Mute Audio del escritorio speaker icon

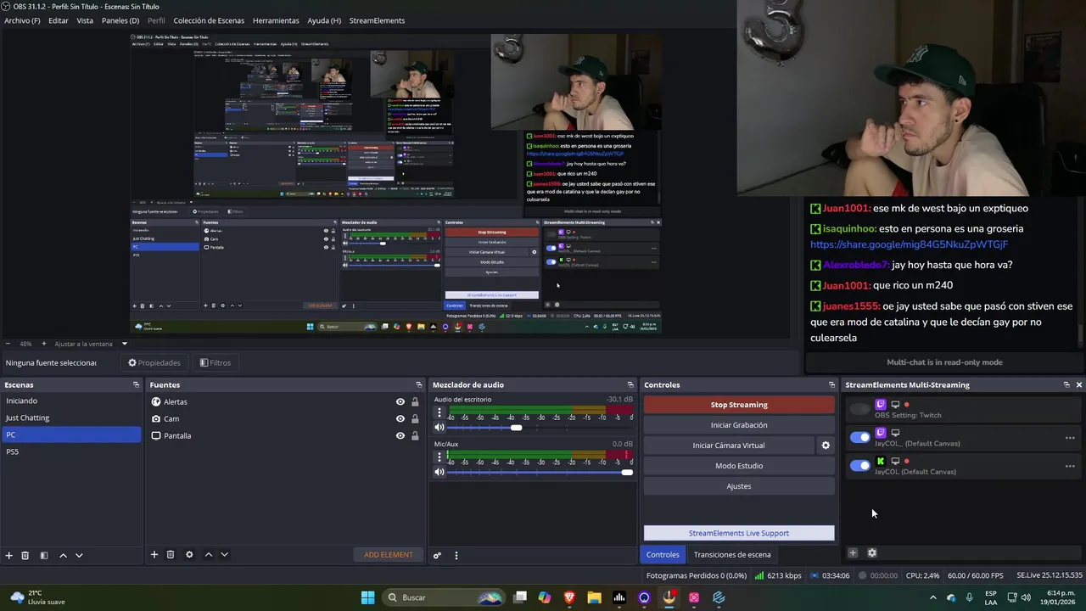439,428
